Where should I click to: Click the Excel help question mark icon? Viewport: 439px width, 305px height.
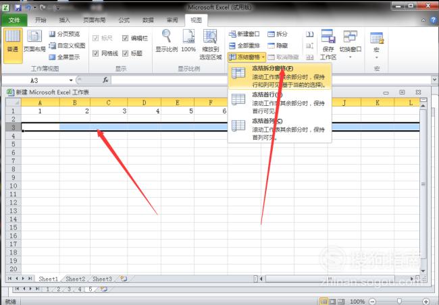click(x=434, y=20)
